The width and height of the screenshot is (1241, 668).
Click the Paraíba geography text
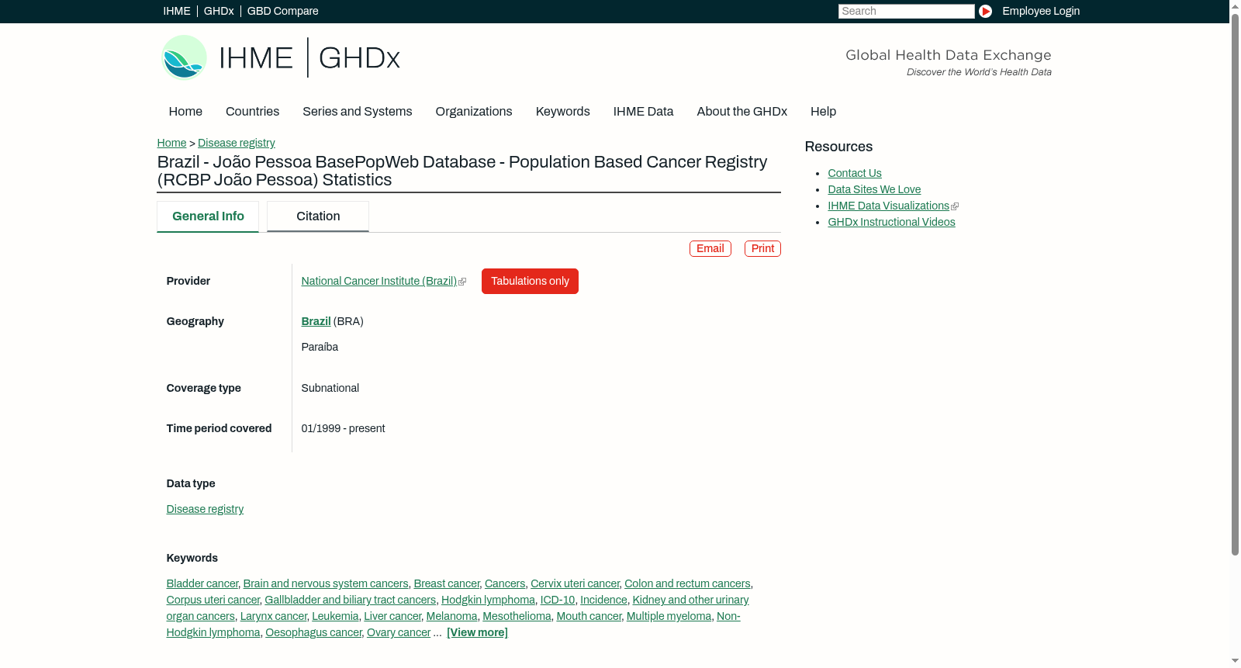[320, 347]
